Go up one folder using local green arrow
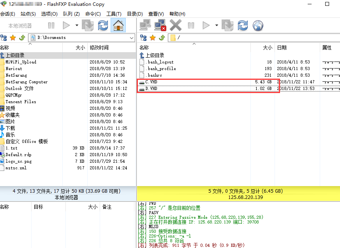 pyautogui.click(x=22, y=38)
